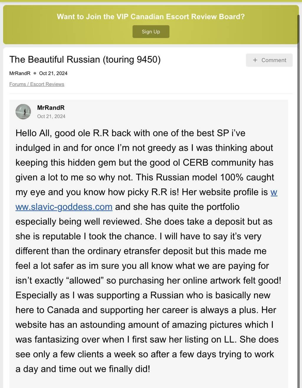Click the VIP Canadian Escort Review Board heading
Viewport: 302px width, 388px height.
tap(151, 17)
